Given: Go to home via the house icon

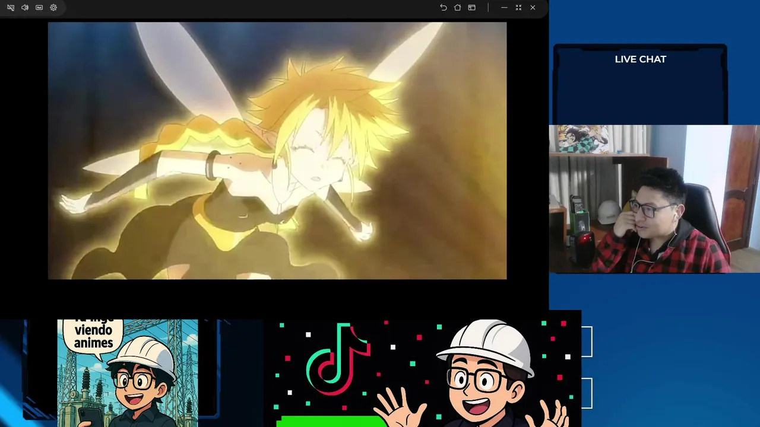Looking at the screenshot, I should (x=457, y=8).
